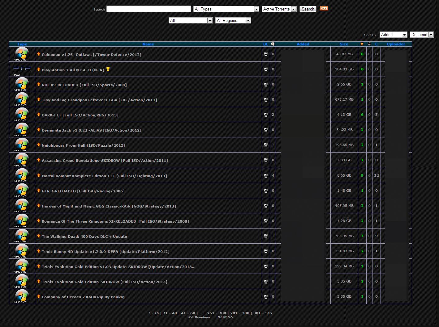The height and width of the screenshot is (327, 439).
Task: Download PlayStation 2 All NTSC-U torrent via disk icon
Action: pyautogui.click(x=266, y=69)
